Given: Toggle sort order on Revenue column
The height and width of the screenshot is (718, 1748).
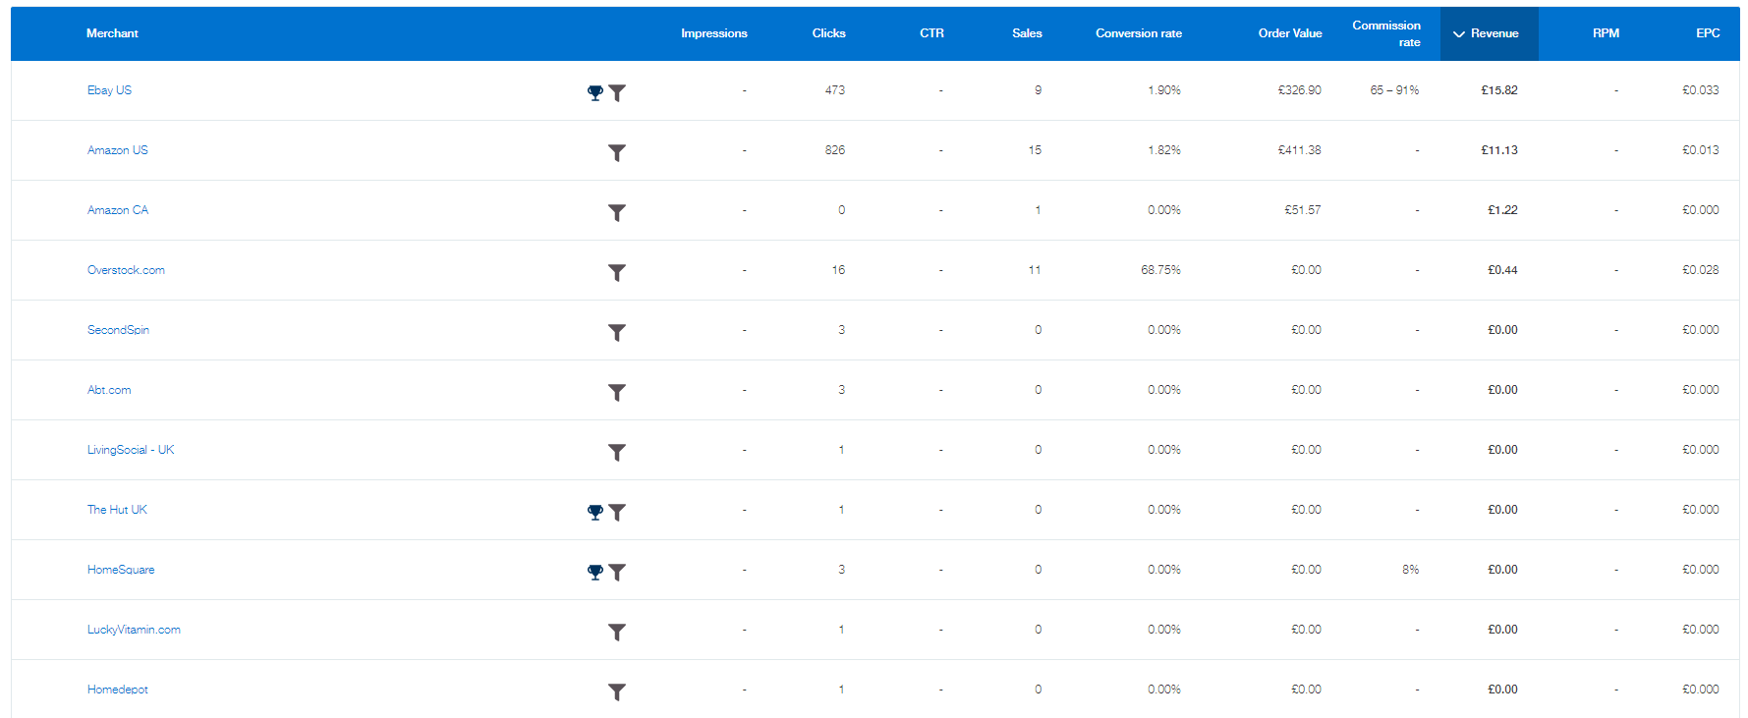Looking at the screenshot, I should click(x=1488, y=33).
